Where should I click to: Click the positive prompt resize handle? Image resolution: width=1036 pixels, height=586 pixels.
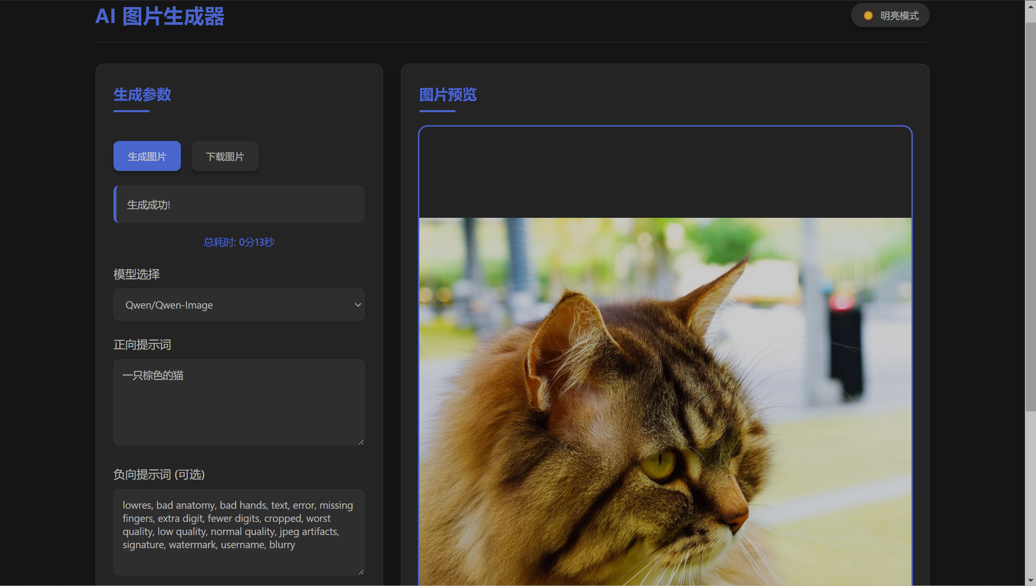(x=361, y=442)
